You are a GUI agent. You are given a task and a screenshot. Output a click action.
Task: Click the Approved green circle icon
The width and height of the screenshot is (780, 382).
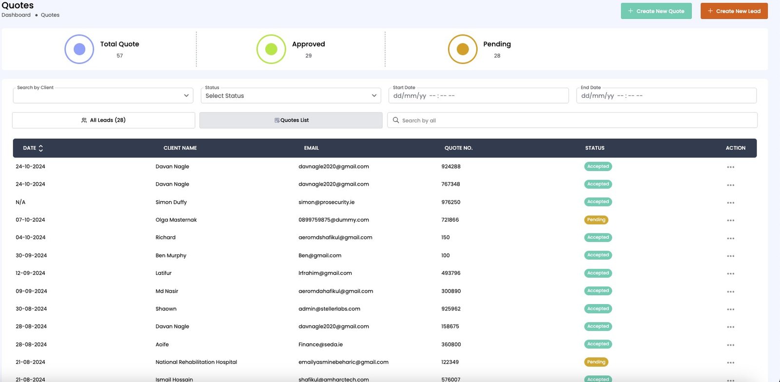[271, 49]
